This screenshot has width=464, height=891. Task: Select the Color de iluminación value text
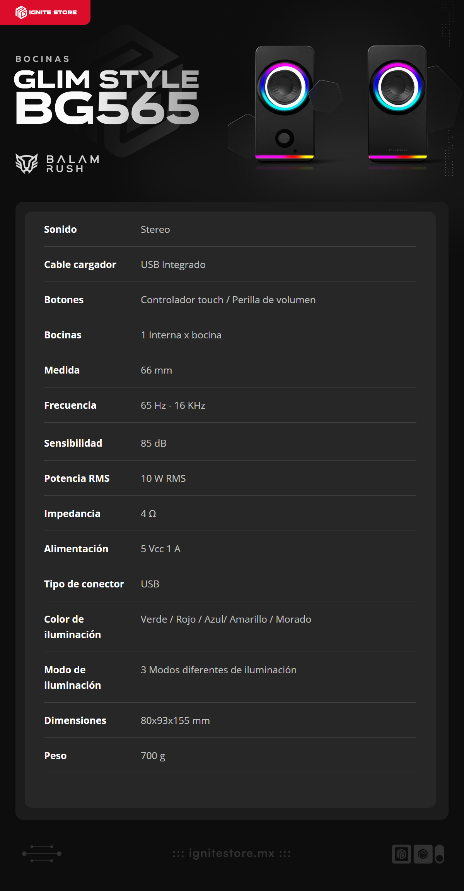click(x=226, y=619)
